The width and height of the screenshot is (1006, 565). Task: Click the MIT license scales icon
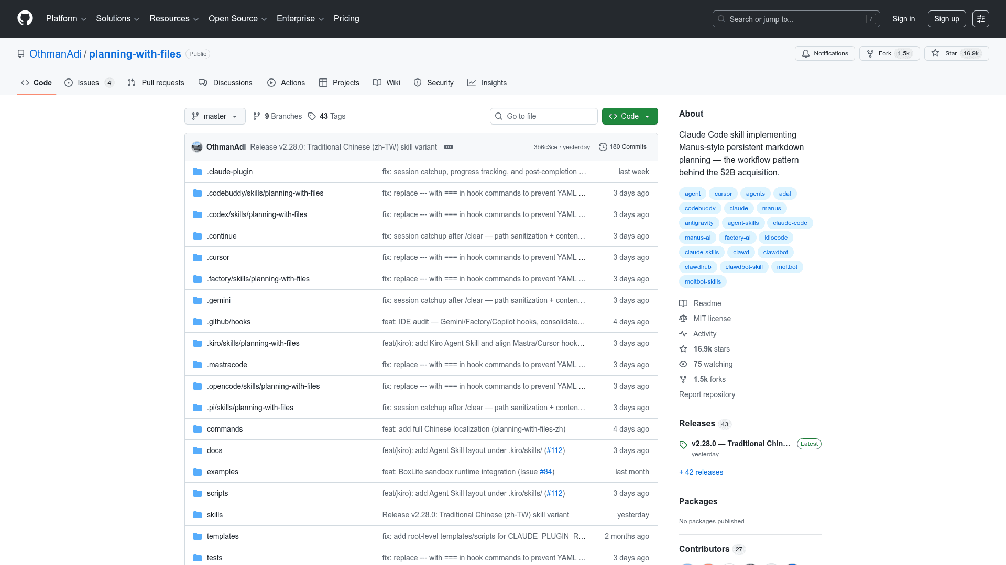(x=683, y=319)
